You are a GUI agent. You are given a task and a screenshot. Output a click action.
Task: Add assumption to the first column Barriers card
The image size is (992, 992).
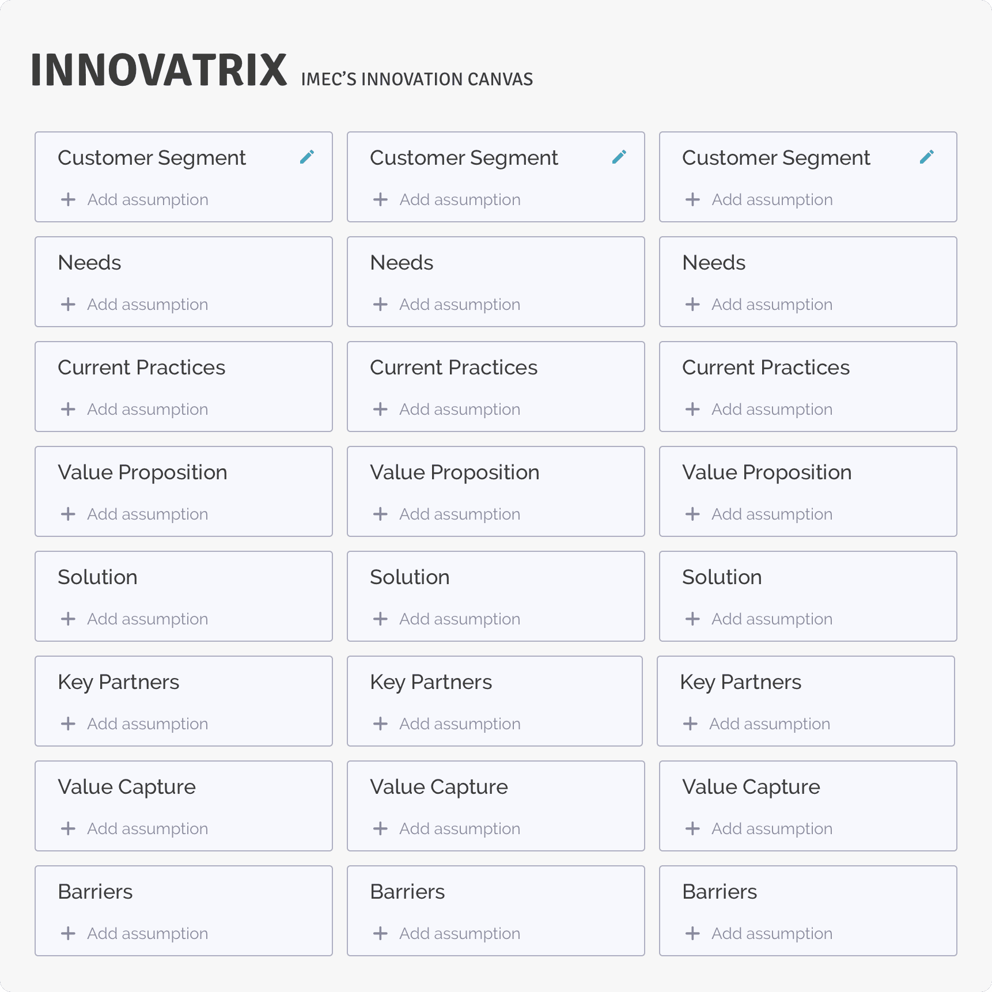click(x=147, y=933)
